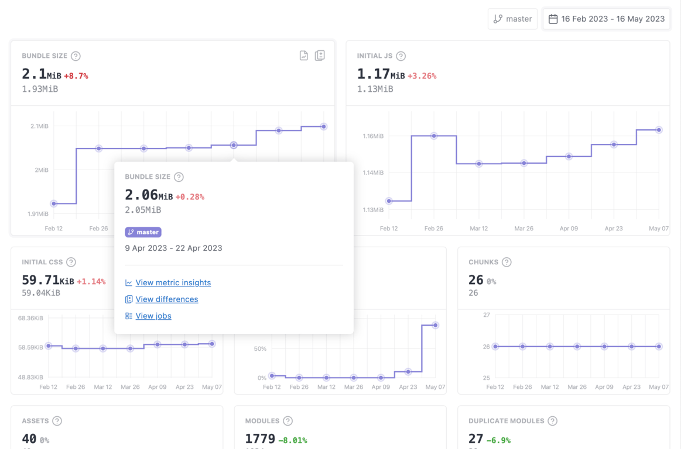Open the Bundle Size help tooltip icon
The height and width of the screenshot is (449, 681).
(x=76, y=56)
